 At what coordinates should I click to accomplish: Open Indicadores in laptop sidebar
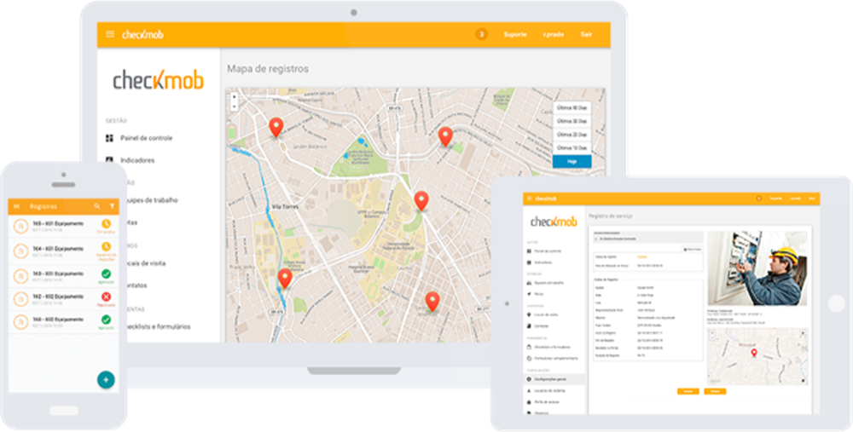point(137,160)
